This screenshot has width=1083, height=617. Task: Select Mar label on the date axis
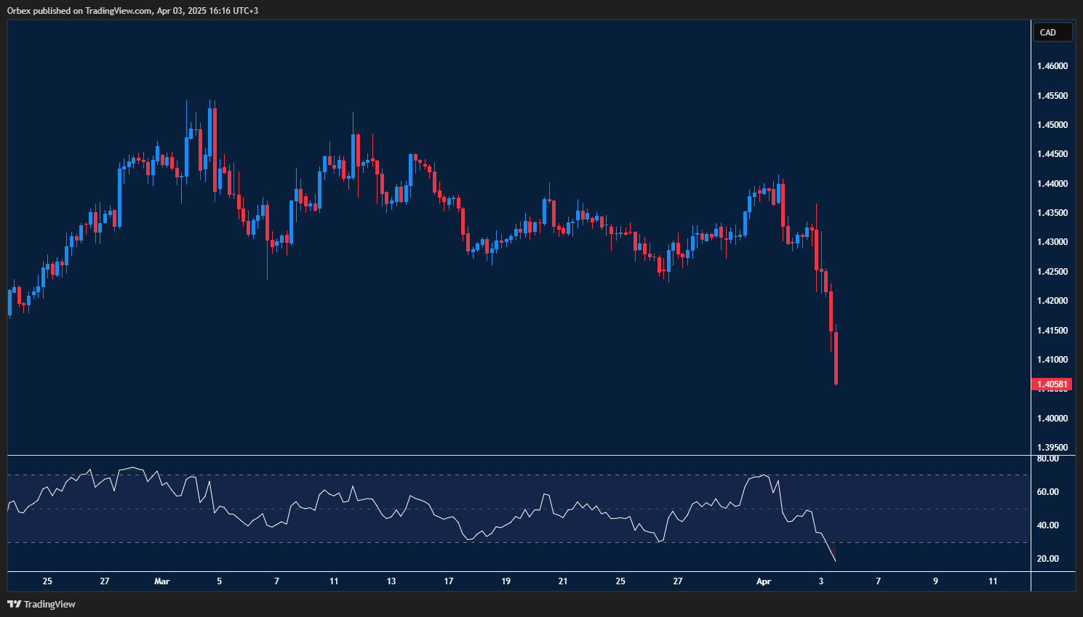click(x=161, y=581)
